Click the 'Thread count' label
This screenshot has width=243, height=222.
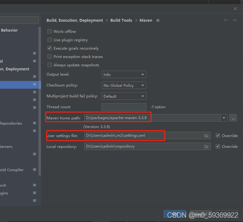tap(58, 107)
